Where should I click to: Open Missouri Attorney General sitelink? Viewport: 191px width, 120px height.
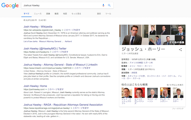pyautogui.click(x=51, y=42)
